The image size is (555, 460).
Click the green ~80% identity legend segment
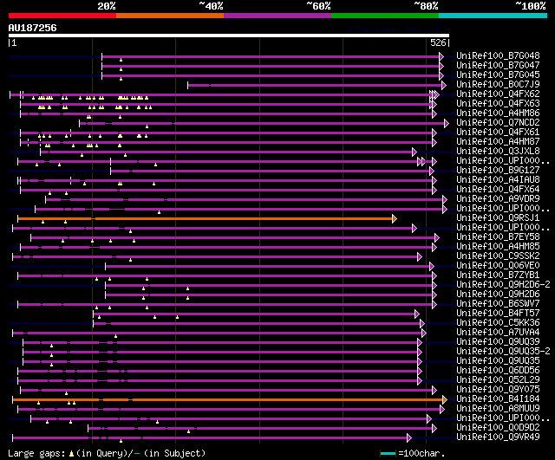coord(385,16)
